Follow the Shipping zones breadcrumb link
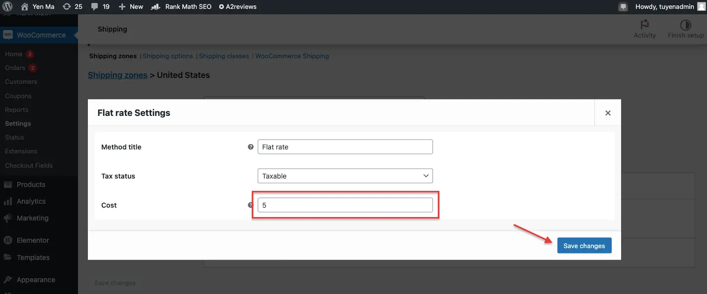The image size is (707, 294). (118, 75)
